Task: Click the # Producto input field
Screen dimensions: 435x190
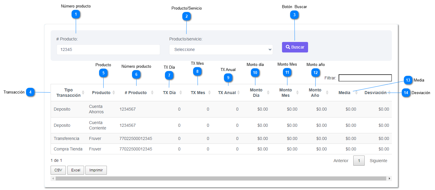Action: point(108,49)
